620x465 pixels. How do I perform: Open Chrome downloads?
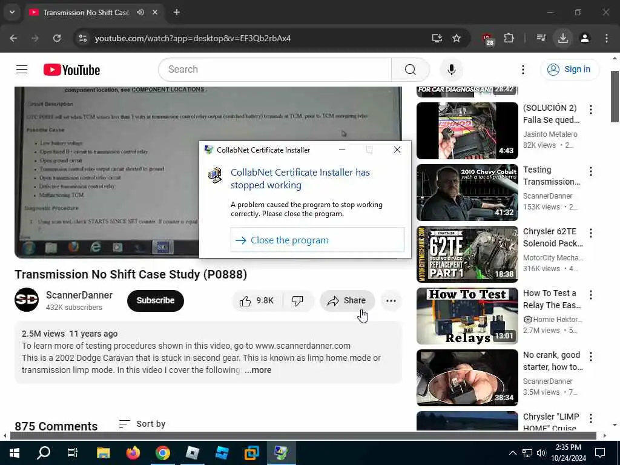[x=563, y=38]
